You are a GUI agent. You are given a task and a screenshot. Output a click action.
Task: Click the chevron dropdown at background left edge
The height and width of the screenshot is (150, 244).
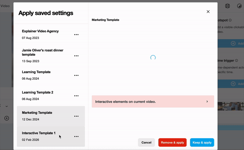[x=7, y=106]
